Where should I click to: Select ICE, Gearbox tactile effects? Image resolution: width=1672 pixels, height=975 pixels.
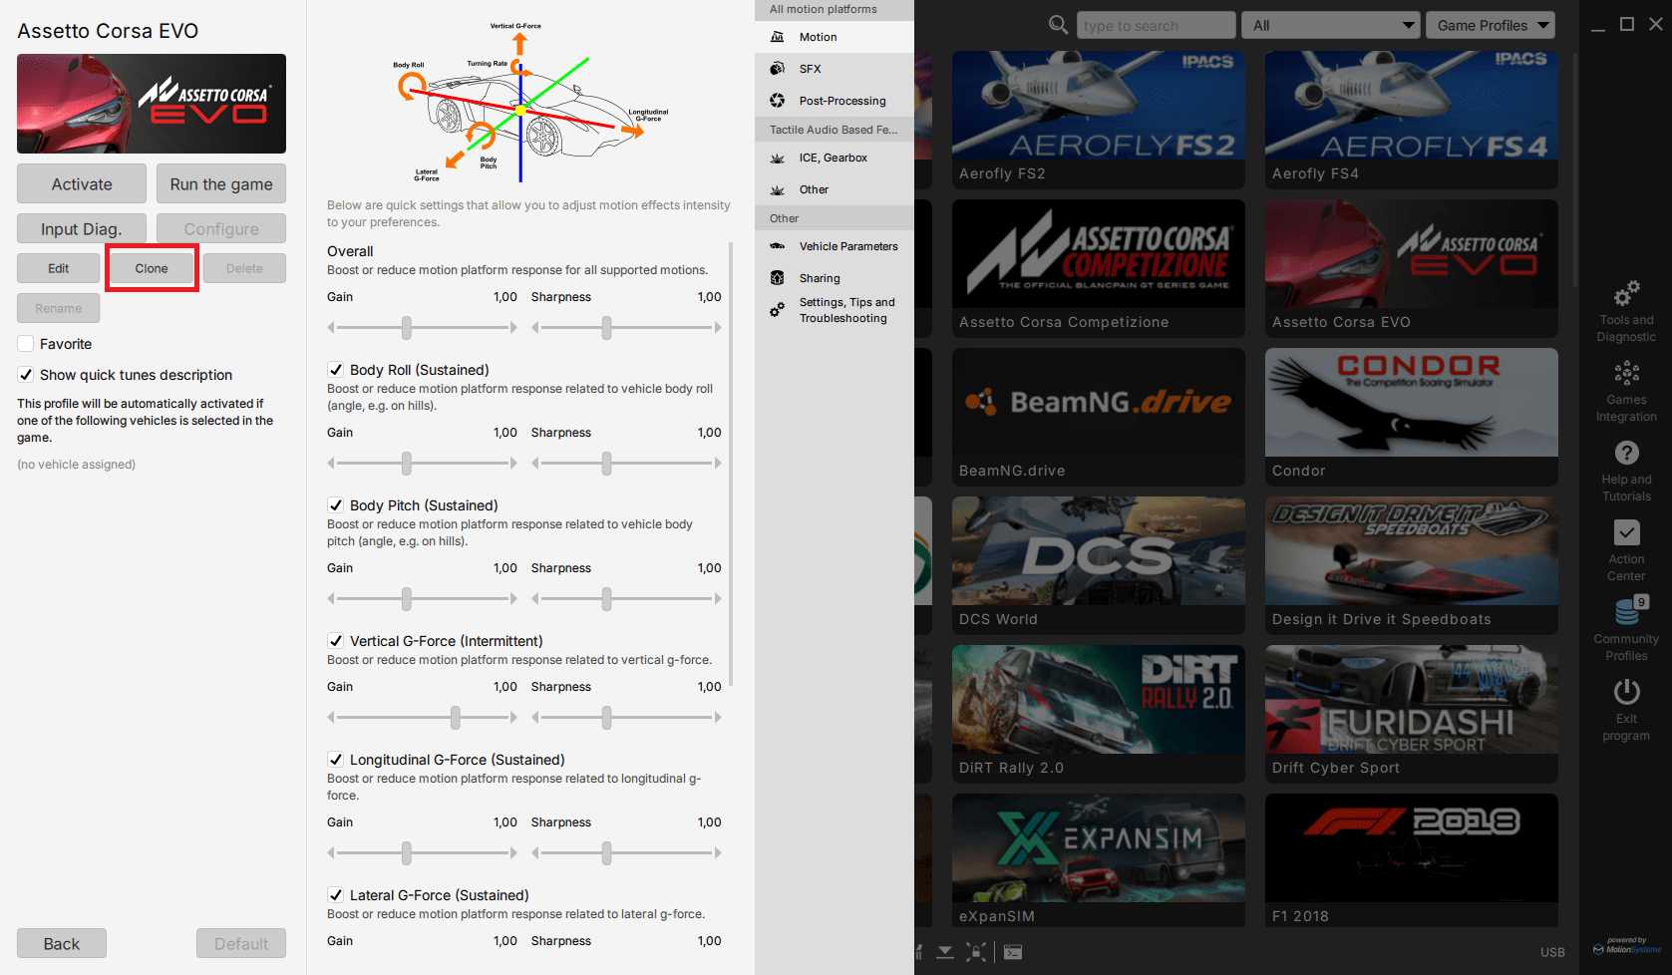(835, 158)
